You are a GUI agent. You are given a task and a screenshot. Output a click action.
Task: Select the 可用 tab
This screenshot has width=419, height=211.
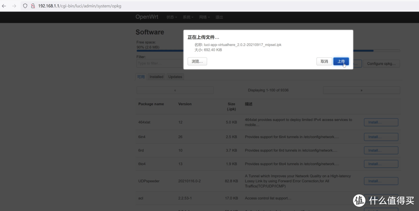(x=140, y=77)
